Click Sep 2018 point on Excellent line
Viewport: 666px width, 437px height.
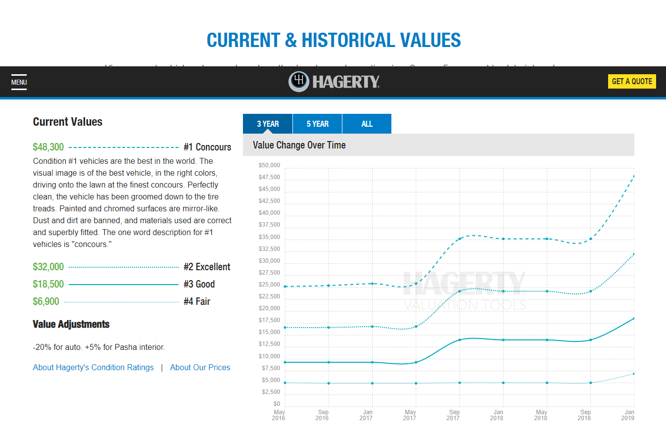[590, 291]
